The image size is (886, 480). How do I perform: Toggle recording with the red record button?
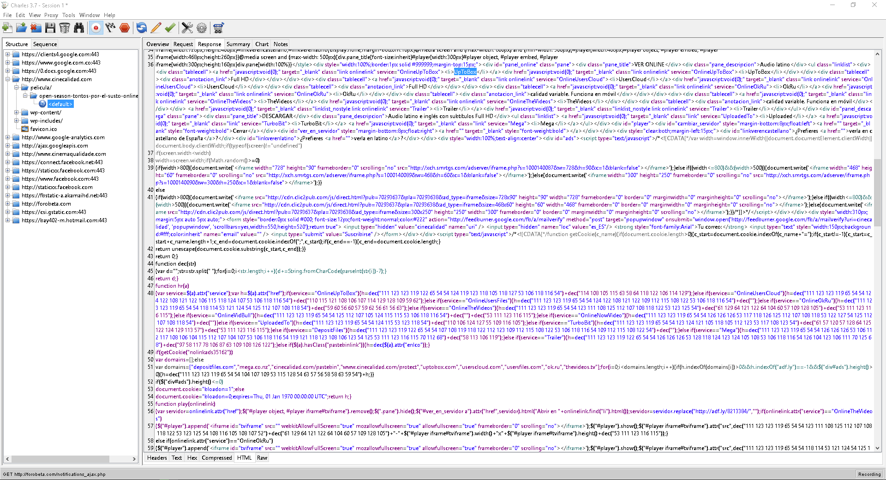96,28
